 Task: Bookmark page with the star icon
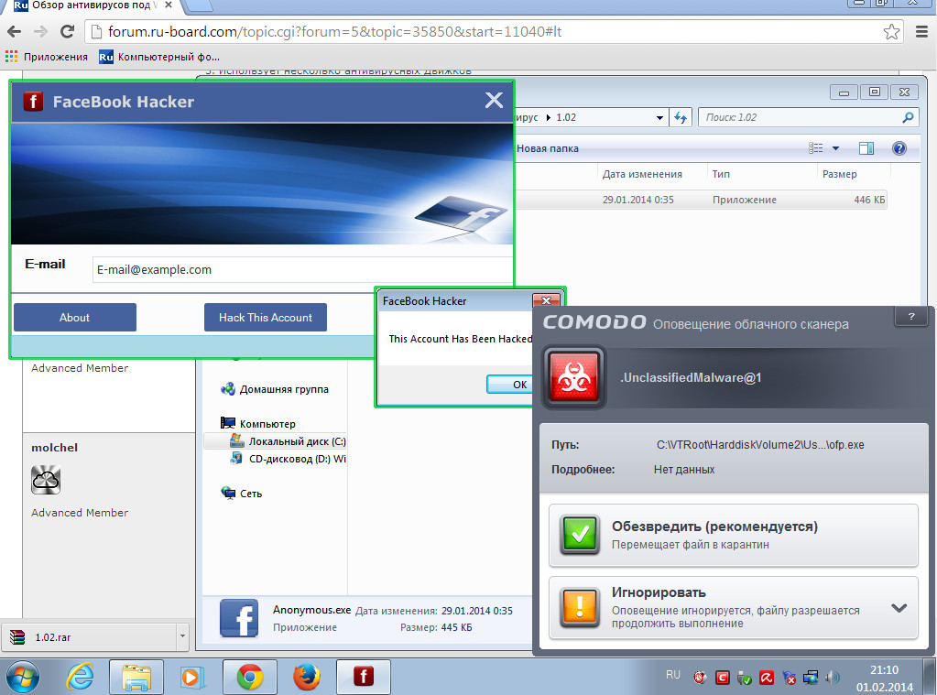point(891,32)
